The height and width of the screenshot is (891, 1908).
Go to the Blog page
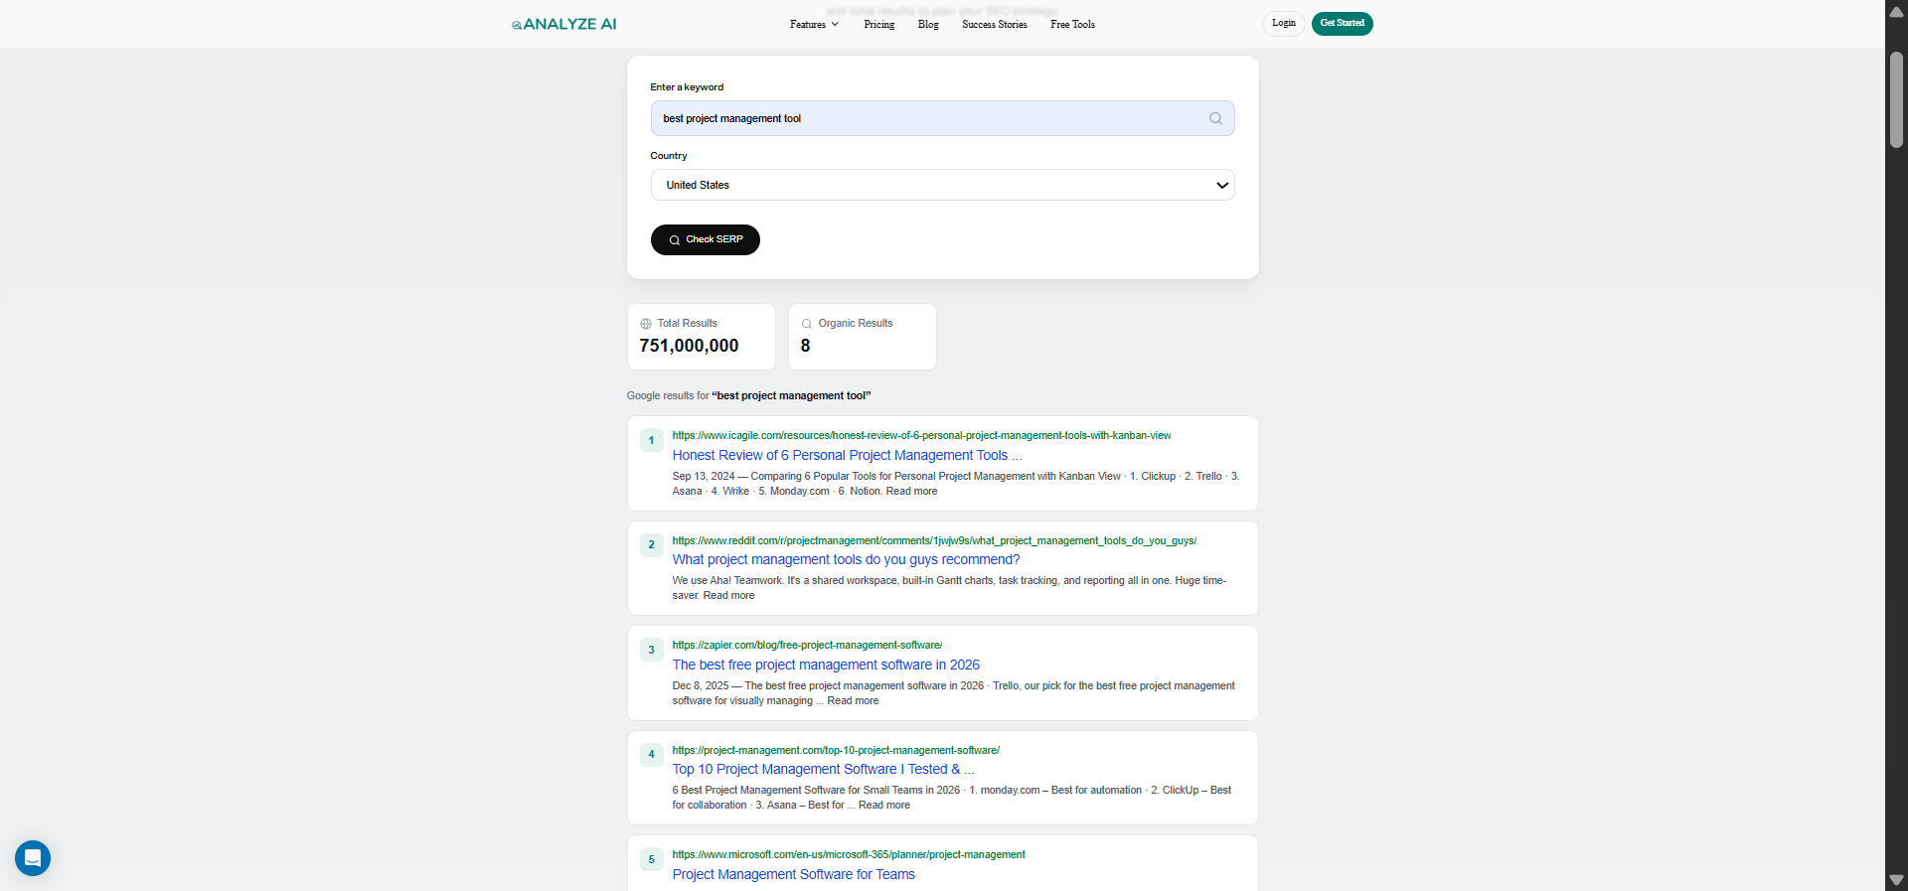click(928, 24)
